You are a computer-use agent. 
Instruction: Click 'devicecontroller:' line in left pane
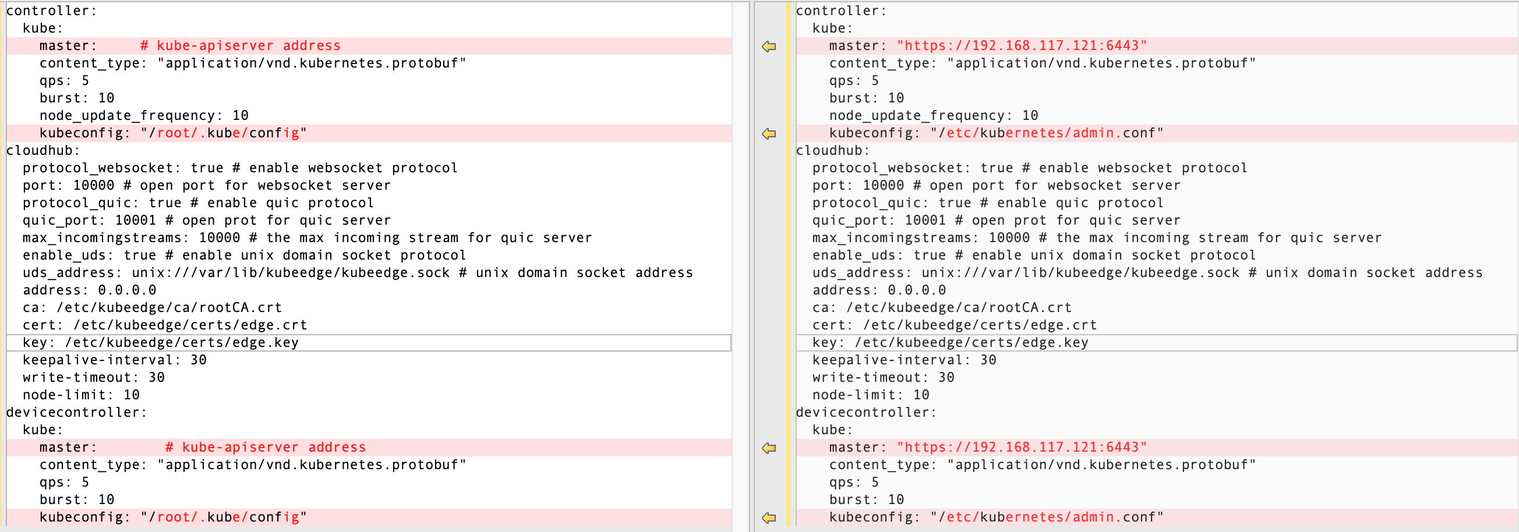[77, 413]
